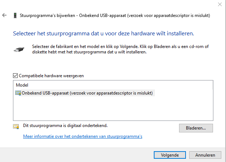
Task: Click the USB cable icon
Action: click(x=19, y=49)
